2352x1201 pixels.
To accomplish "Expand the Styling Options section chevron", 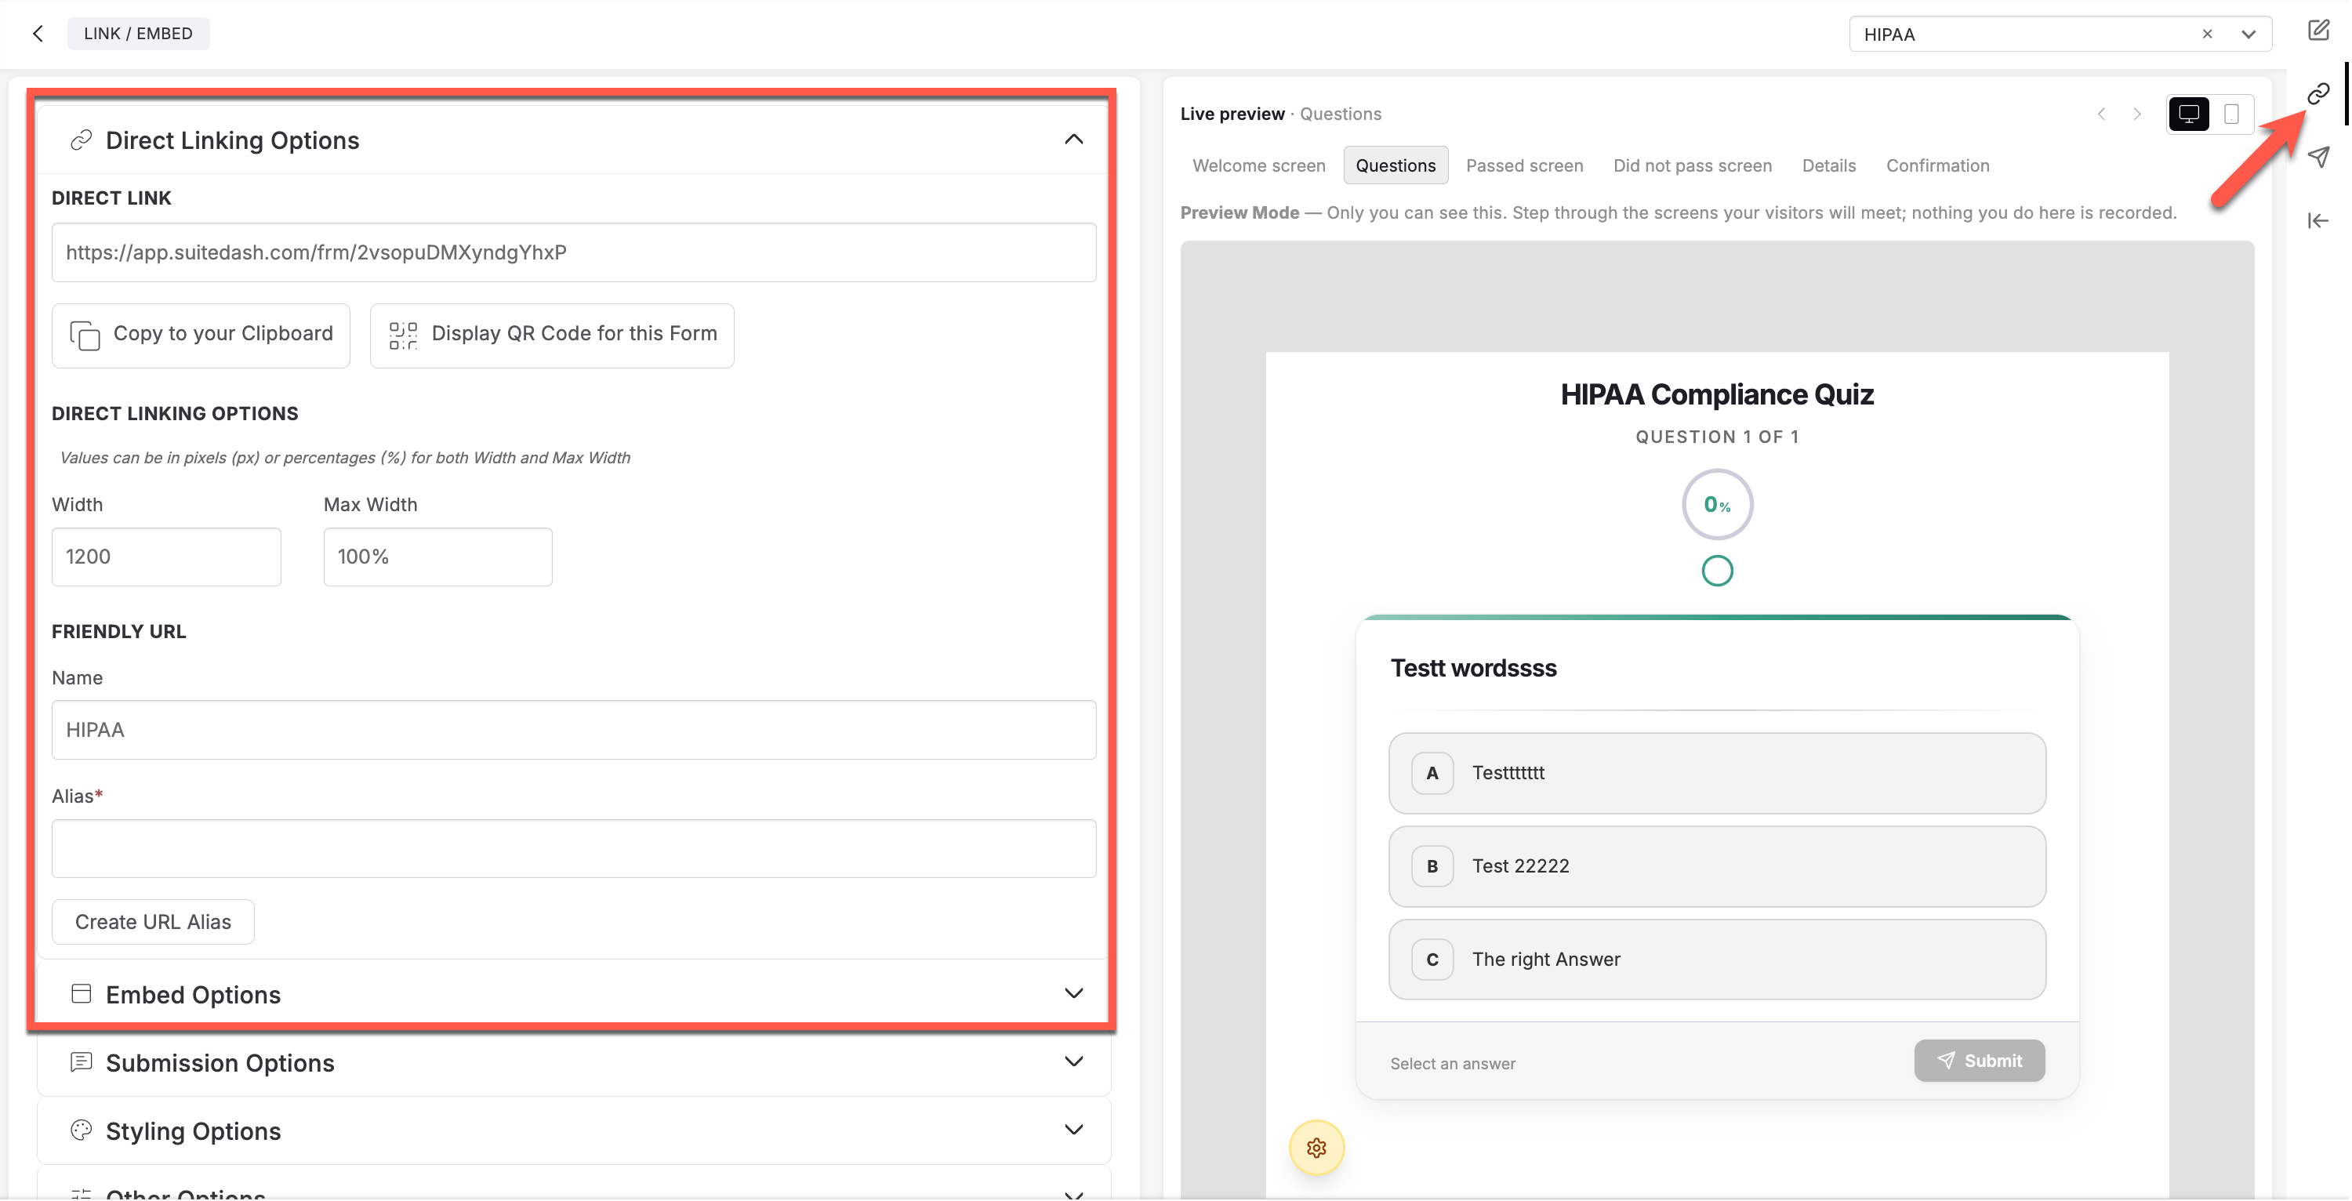I will point(1074,1130).
